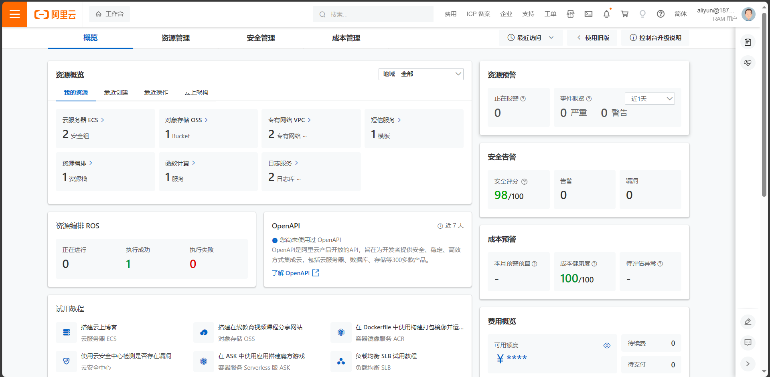The width and height of the screenshot is (770, 377).
Task: Open the 费用 menu
Action: point(450,14)
